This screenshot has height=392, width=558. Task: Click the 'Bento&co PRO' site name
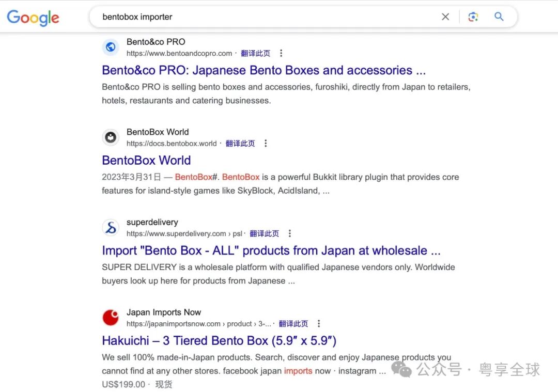(156, 42)
